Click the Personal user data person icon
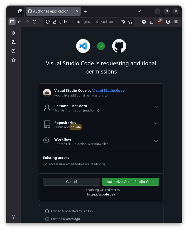 [x=47, y=108]
